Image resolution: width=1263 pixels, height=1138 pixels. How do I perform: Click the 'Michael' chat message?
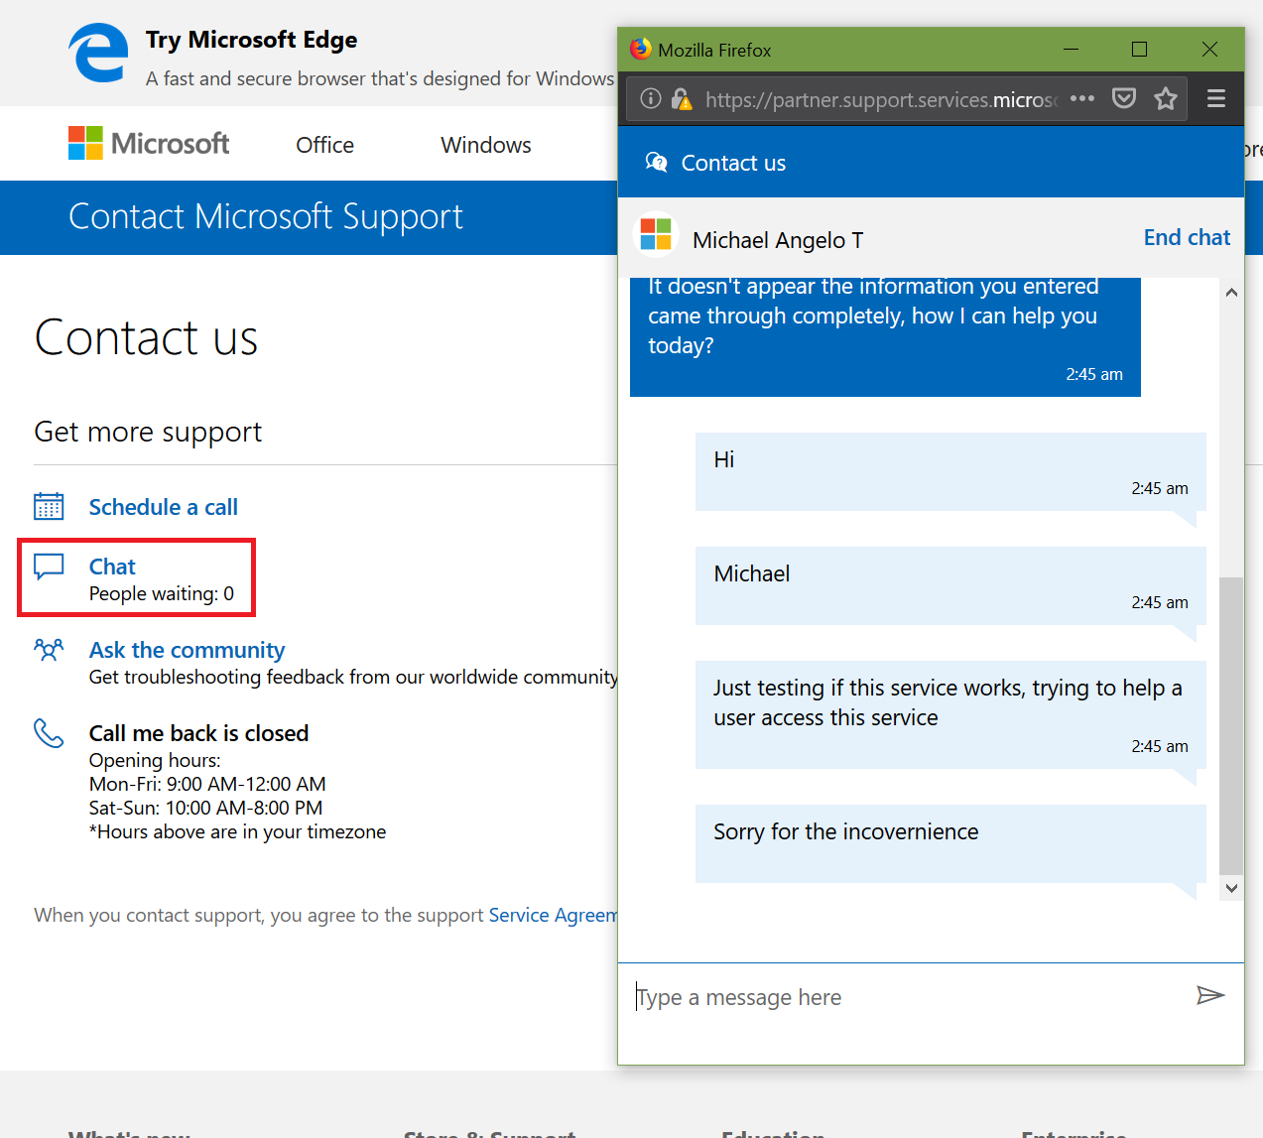pyautogui.click(x=950, y=585)
